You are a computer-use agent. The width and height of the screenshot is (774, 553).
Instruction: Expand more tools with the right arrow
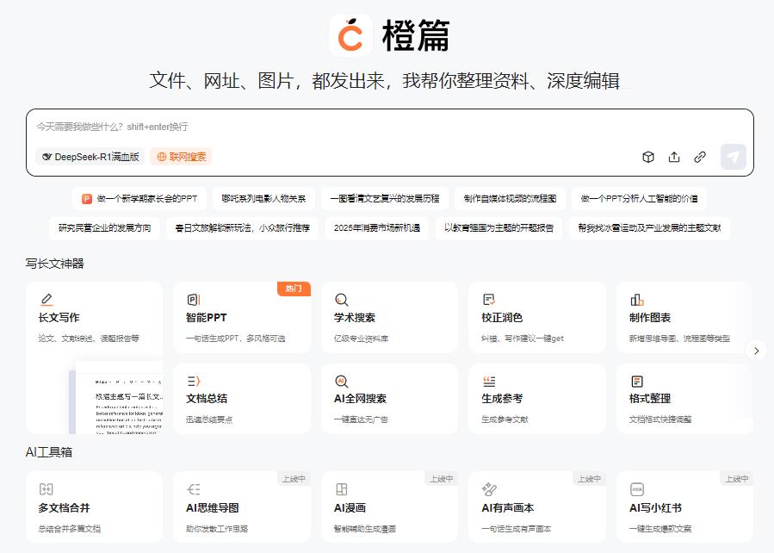click(x=756, y=351)
